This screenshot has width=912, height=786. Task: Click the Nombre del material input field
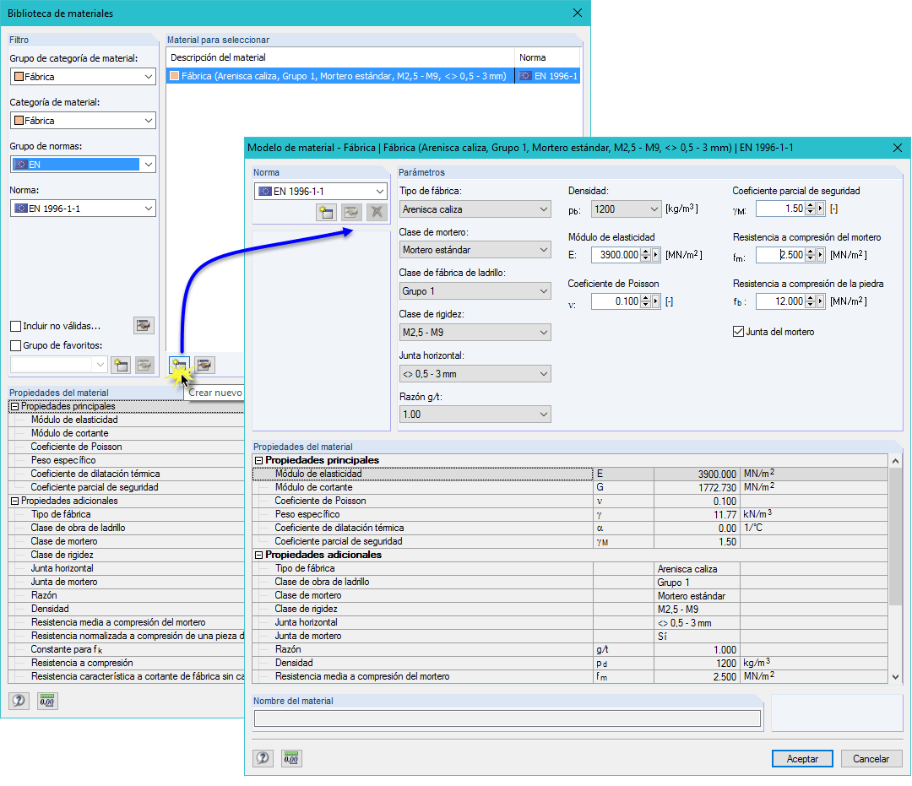click(508, 718)
